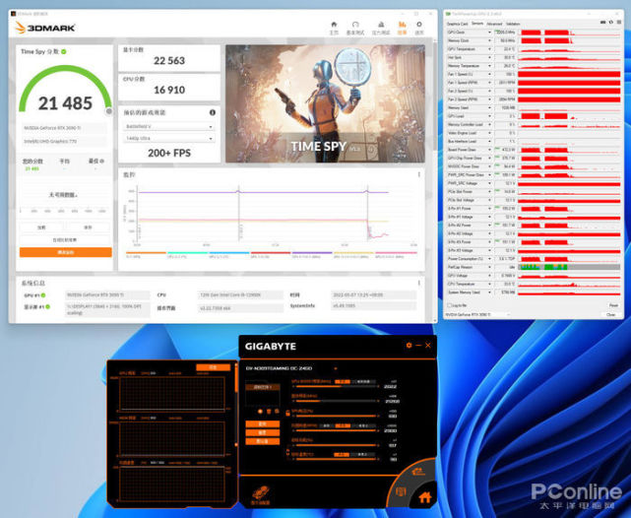Switch to Validation tab in GPU-Z
631x518 pixels.
(513, 25)
